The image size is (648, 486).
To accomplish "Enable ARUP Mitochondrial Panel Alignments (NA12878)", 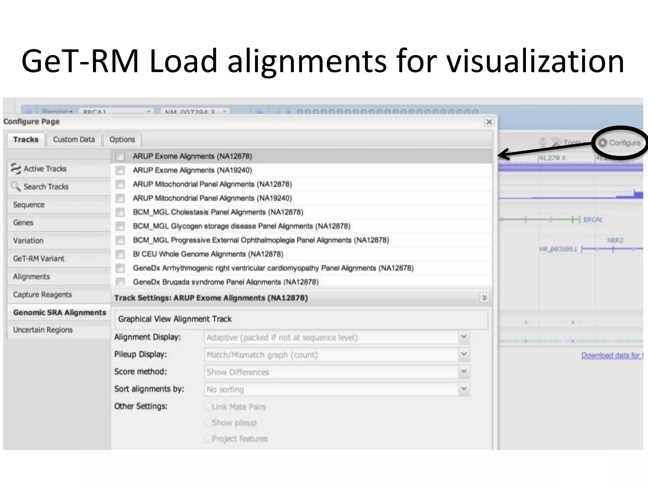I will (120, 184).
